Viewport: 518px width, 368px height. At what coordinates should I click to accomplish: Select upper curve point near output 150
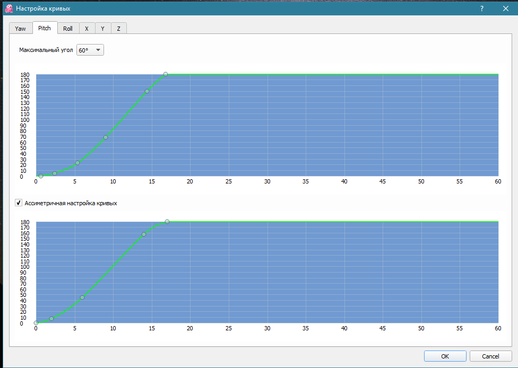[x=147, y=91]
